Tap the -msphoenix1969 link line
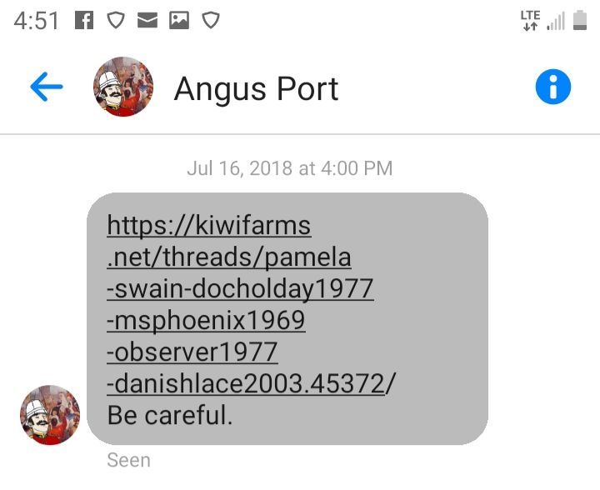 coord(206,321)
